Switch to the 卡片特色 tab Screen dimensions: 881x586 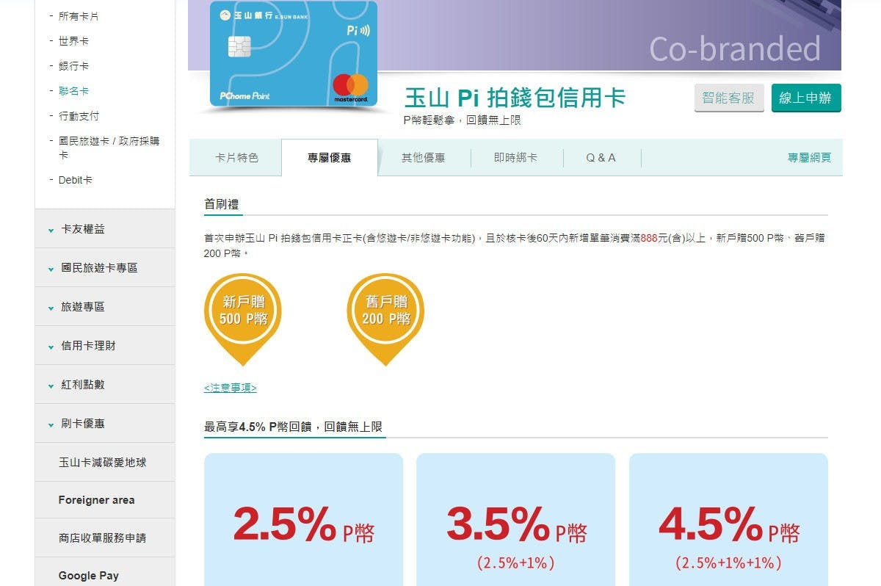[236, 158]
